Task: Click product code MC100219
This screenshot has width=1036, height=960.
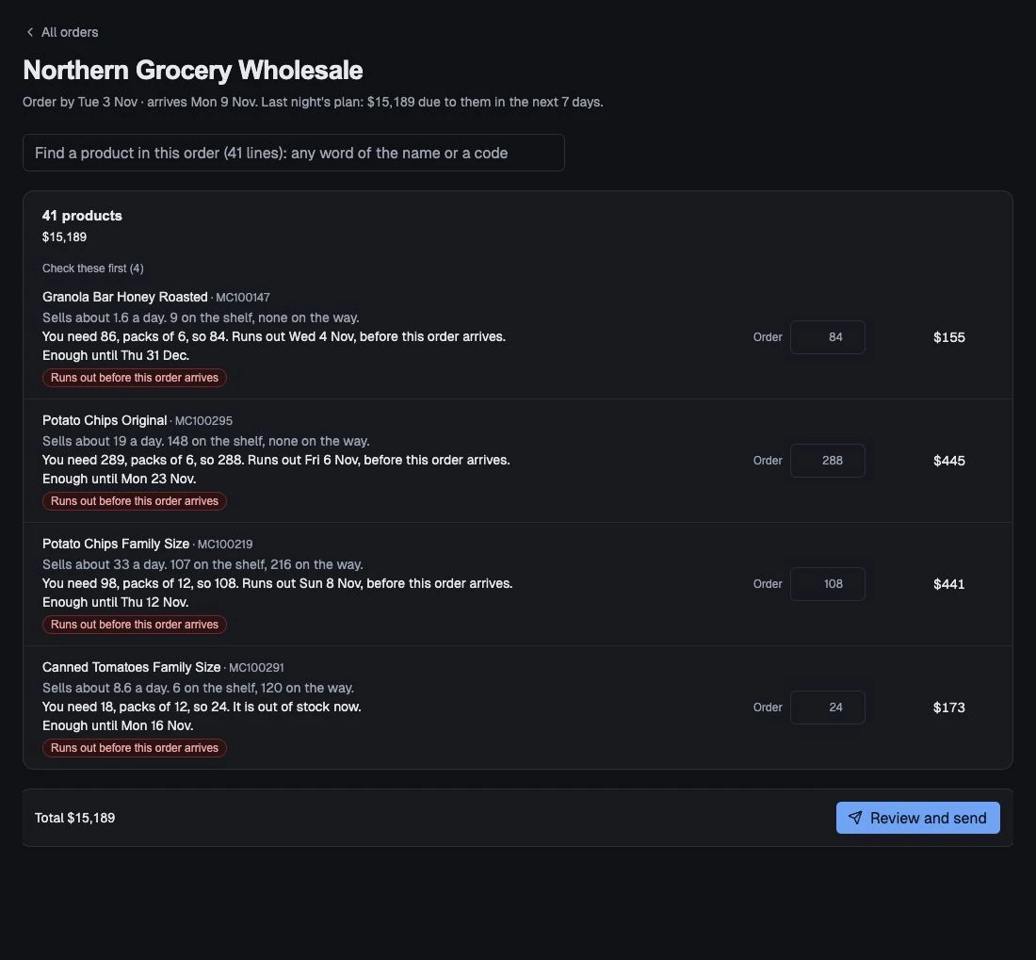Action: (225, 545)
